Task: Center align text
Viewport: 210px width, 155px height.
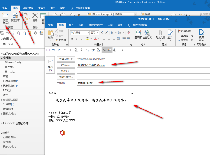Action: [109, 39]
